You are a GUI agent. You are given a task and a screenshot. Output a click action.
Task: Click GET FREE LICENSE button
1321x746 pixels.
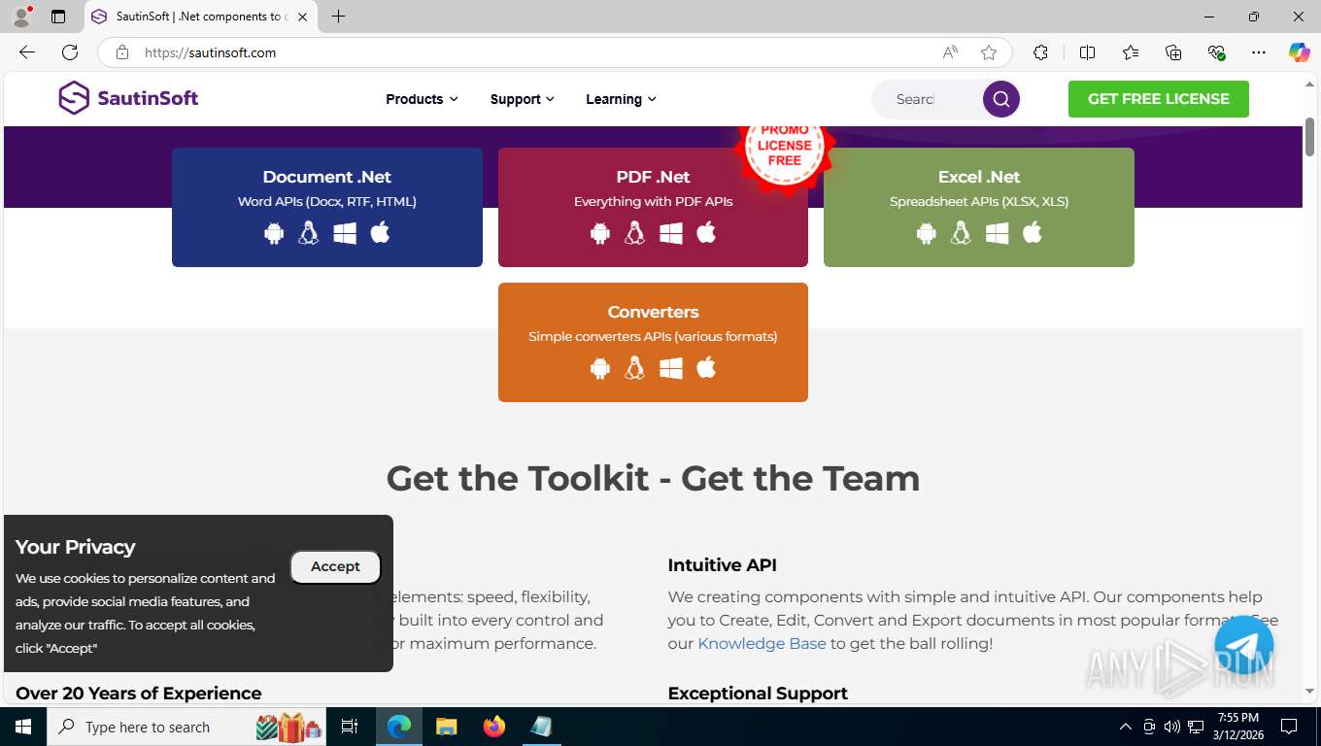click(x=1159, y=99)
